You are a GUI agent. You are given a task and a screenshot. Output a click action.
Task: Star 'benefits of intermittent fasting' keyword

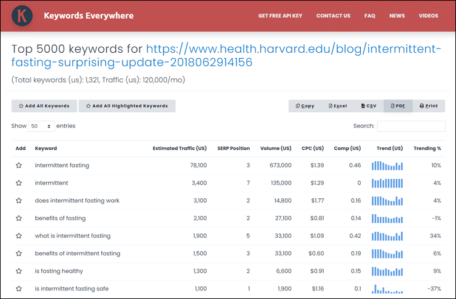point(19,254)
